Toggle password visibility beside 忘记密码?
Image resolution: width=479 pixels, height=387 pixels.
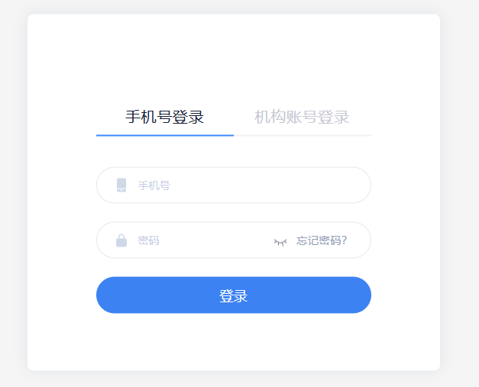click(x=280, y=241)
